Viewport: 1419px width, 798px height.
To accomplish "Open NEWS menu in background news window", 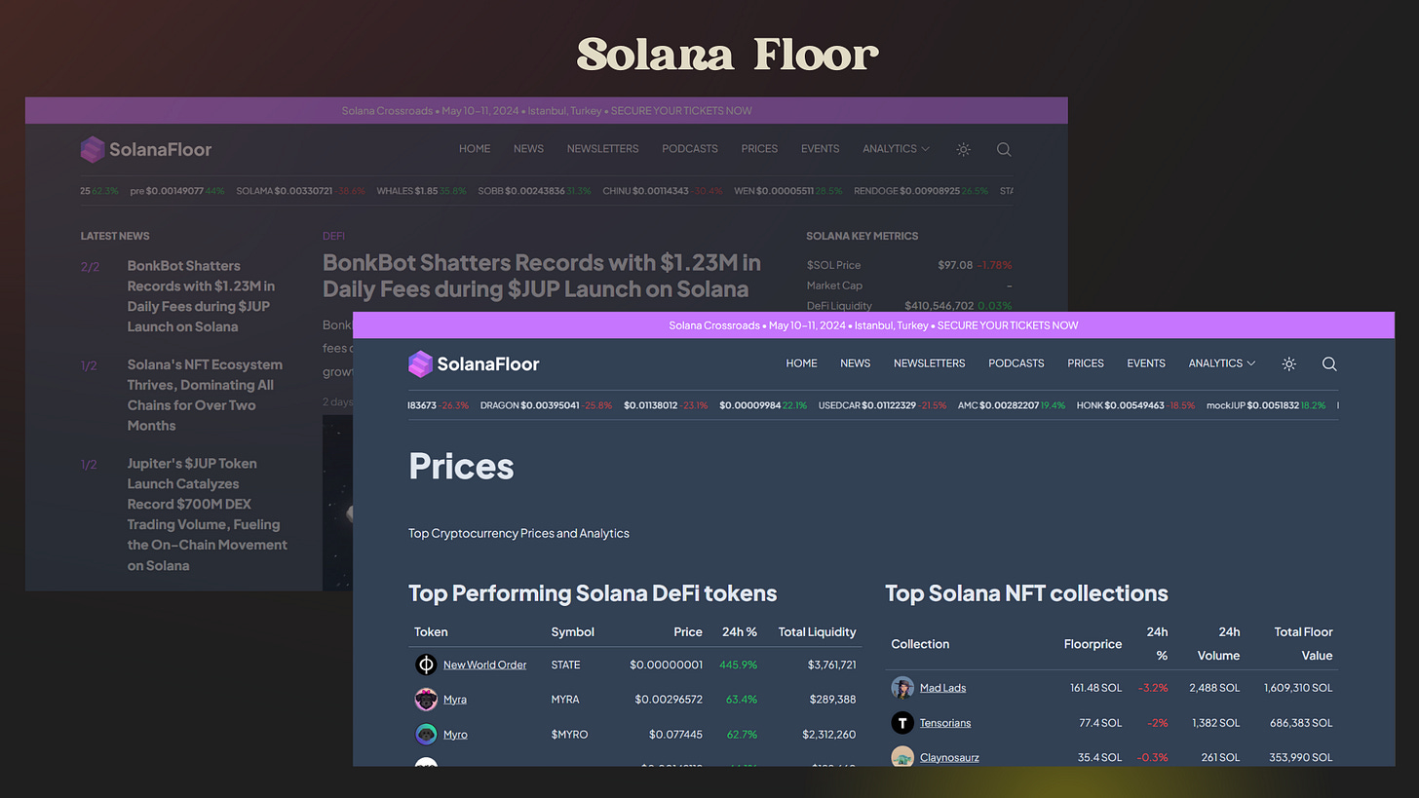I will [x=528, y=149].
